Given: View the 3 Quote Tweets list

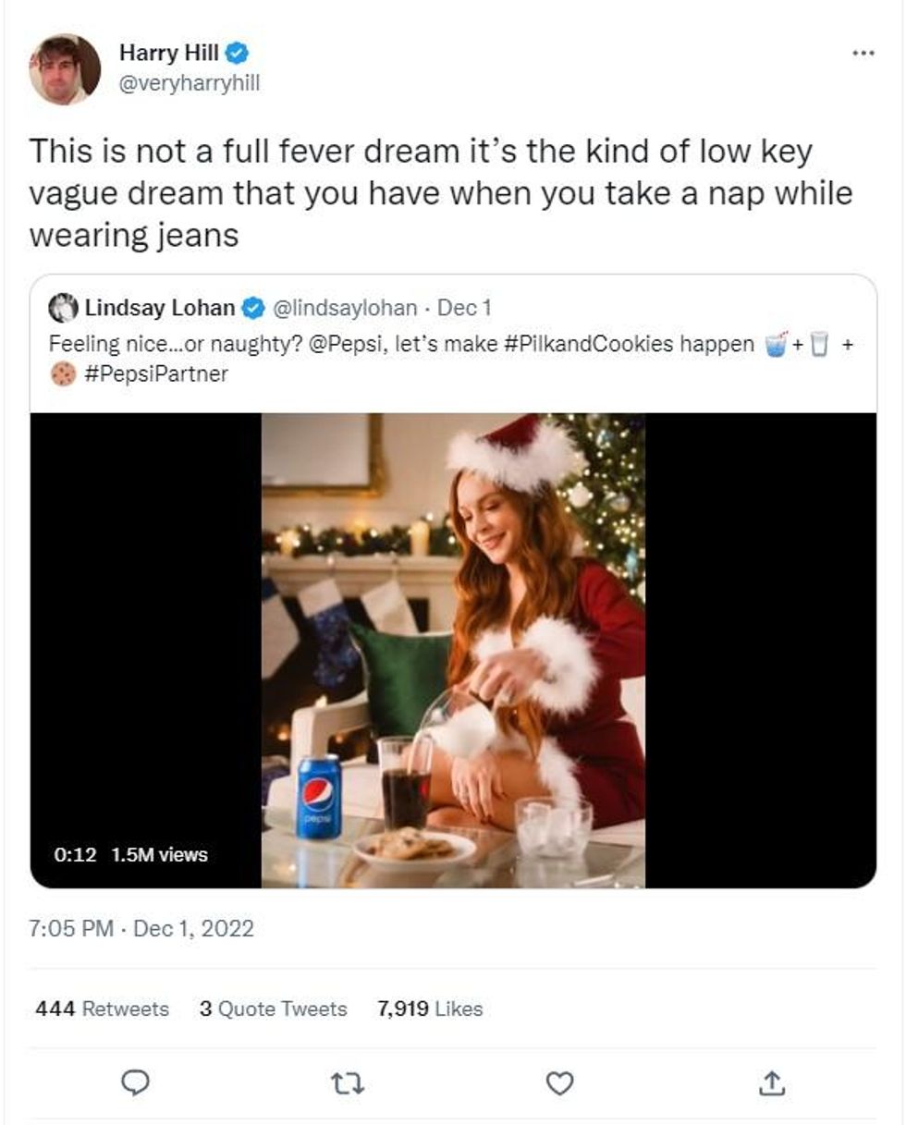Looking at the screenshot, I should [x=273, y=1009].
